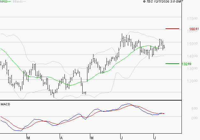The image size is (200, 140).
Task: Click the 132.69 green price label
Action: [186, 64]
